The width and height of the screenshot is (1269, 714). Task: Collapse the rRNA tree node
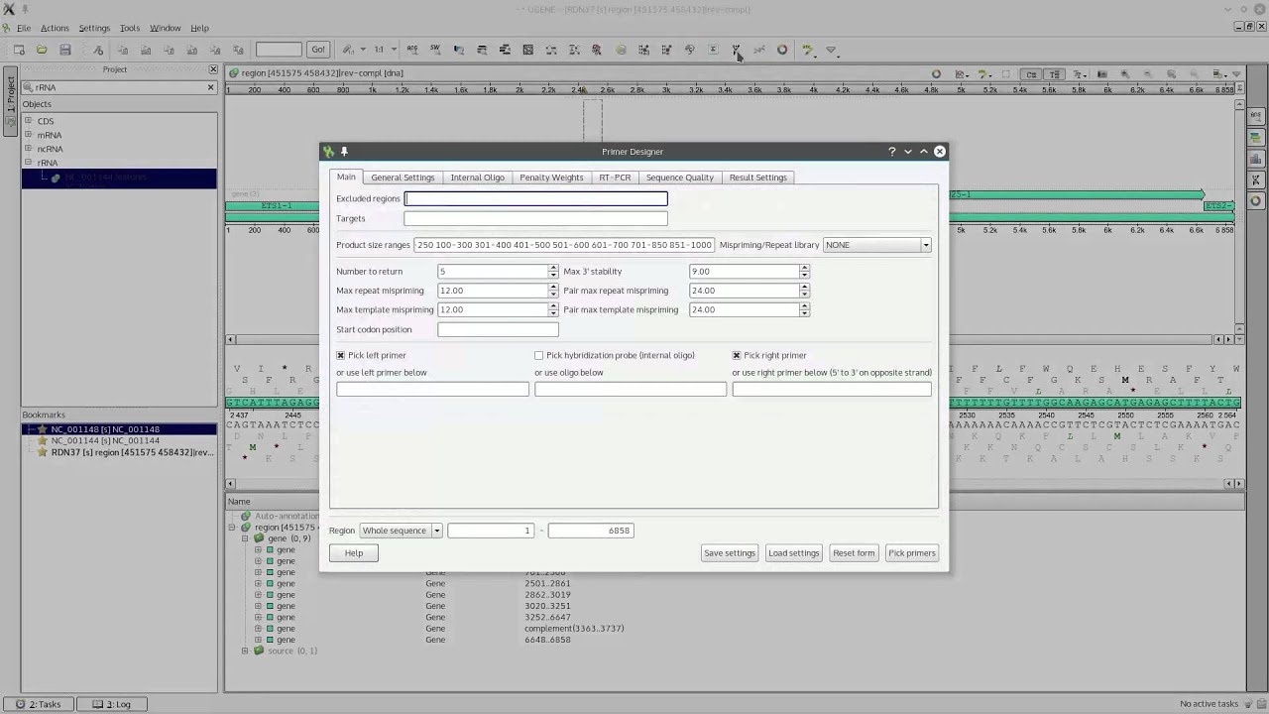coord(28,163)
